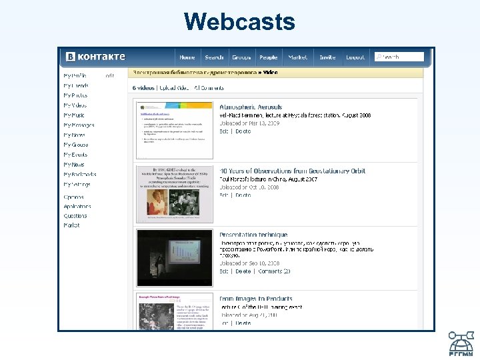
Task: Open the Presentation technique title link
Action: (x=253, y=235)
